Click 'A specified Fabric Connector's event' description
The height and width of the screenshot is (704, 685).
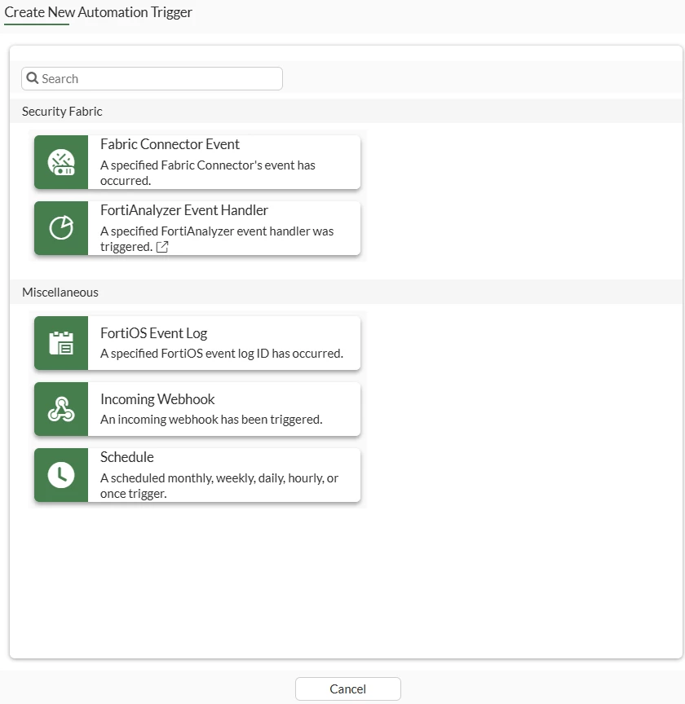208,173
